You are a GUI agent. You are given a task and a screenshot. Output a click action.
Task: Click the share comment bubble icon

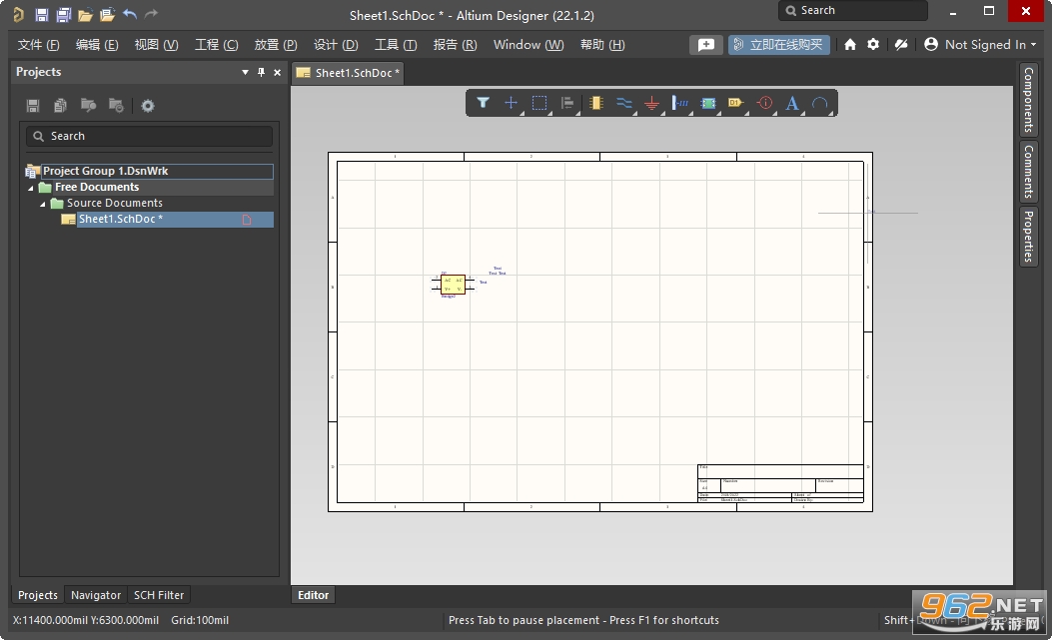(x=705, y=44)
